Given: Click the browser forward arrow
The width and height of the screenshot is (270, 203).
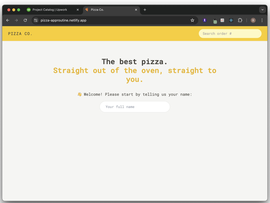Looking at the screenshot, I should [x=16, y=20].
